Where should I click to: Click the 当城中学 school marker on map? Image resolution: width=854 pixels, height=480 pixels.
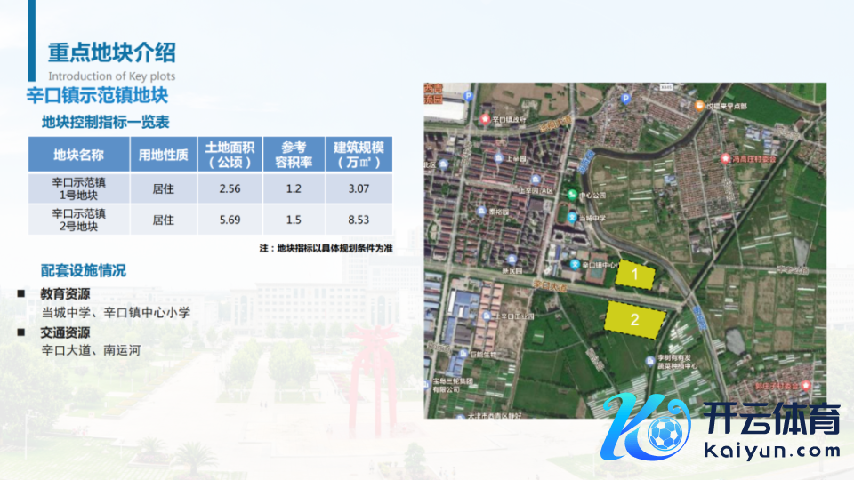click(x=573, y=217)
